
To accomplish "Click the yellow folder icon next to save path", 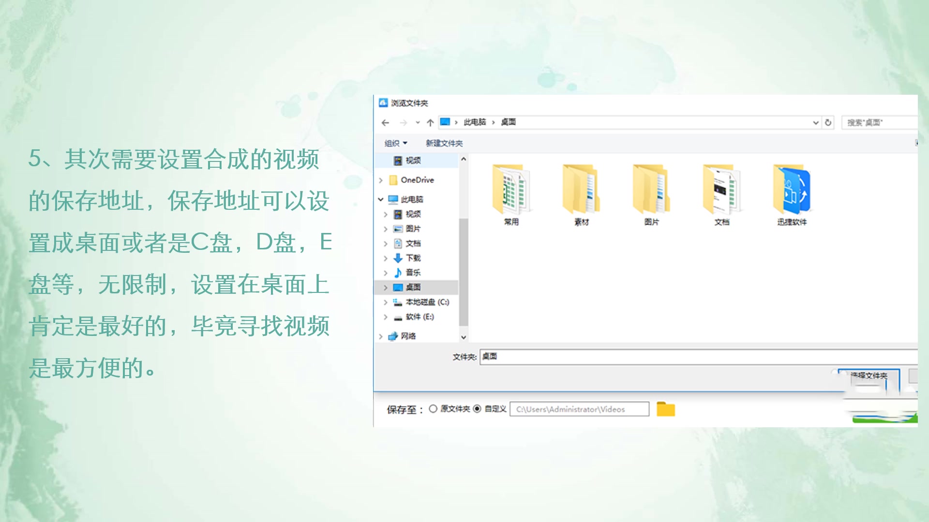I will point(666,408).
